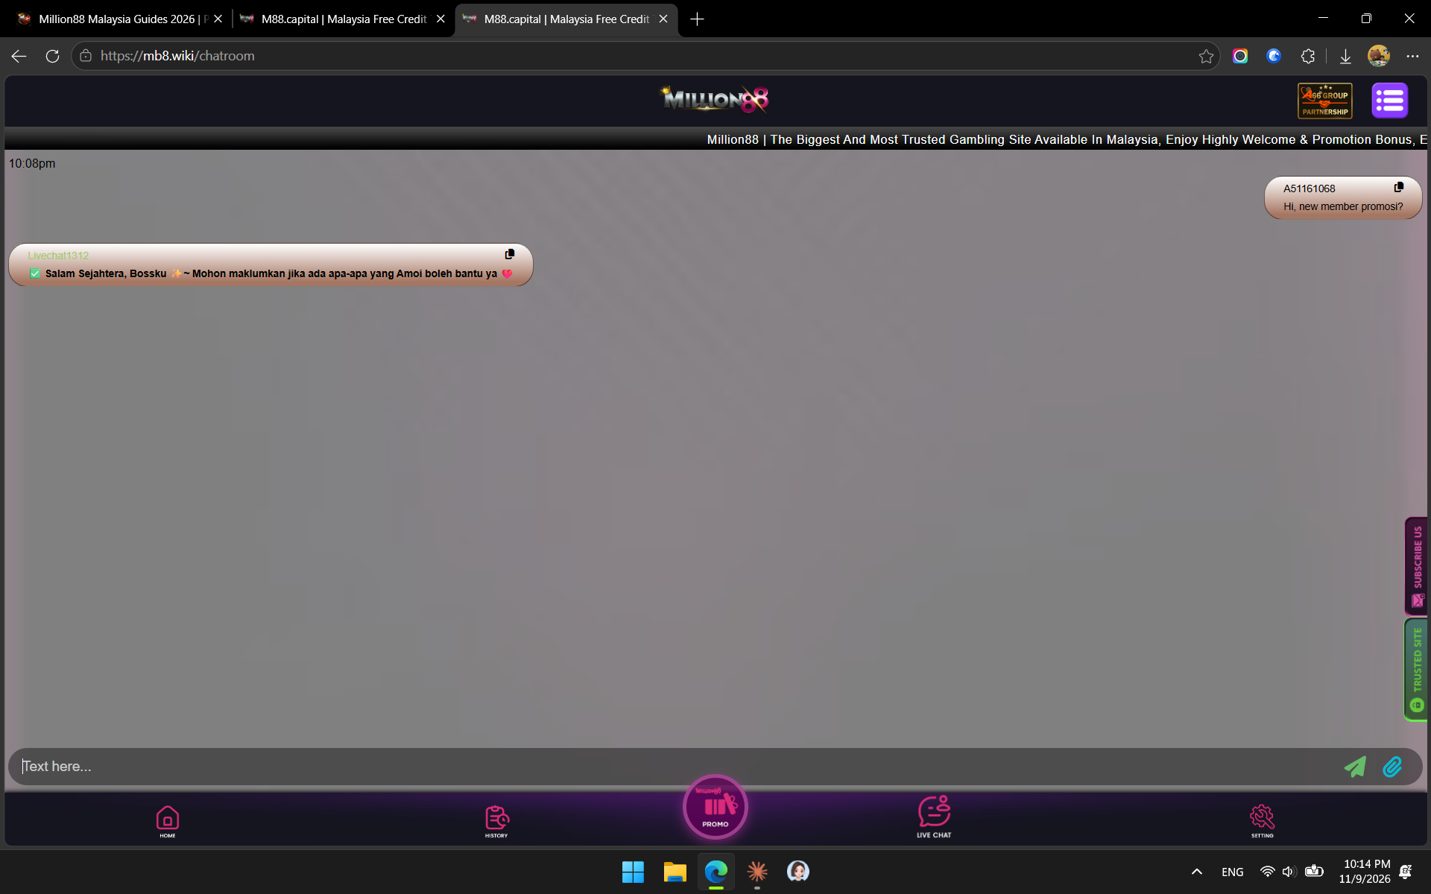This screenshot has width=1431, height=894.
Task: Open File Explorer from the taskbar
Action: [x=675, y=872]
